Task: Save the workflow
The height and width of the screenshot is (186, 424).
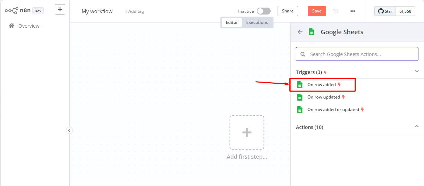Action: 317,11
